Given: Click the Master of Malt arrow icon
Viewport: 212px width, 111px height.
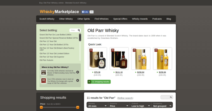Looking at the screenshot, I should (78, 72).
